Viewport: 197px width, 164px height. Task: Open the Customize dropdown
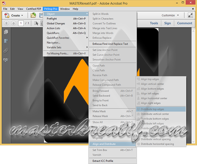(x=170, y=15)
